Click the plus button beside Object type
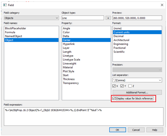This screenshot has width=167, height=136. coord(108,18)
